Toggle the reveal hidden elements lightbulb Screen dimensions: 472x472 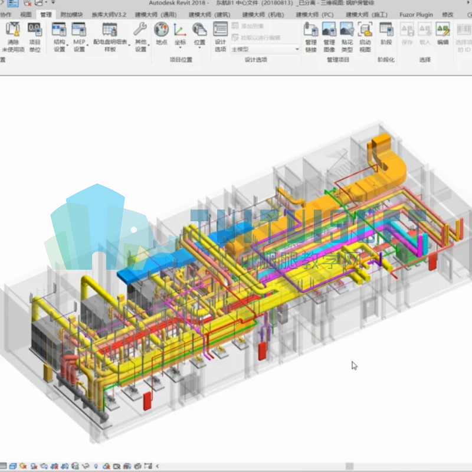(x=96, y=466)
